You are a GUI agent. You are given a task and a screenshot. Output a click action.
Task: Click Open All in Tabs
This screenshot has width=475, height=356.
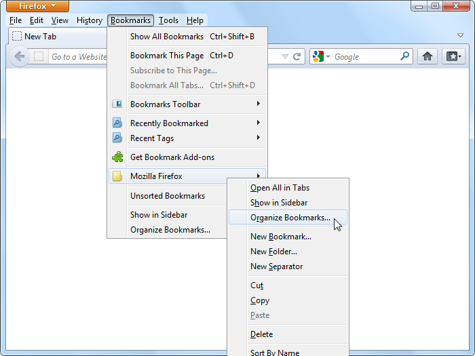tap(280, 188)
